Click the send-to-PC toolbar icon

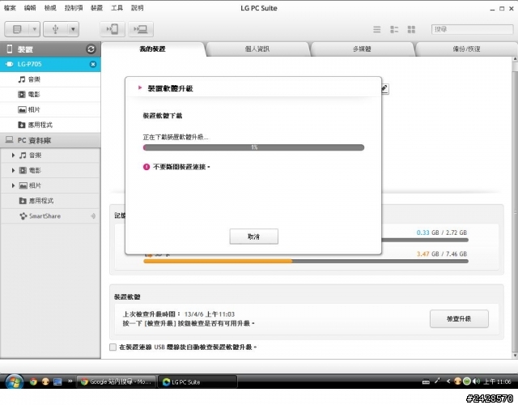(141, 29)
